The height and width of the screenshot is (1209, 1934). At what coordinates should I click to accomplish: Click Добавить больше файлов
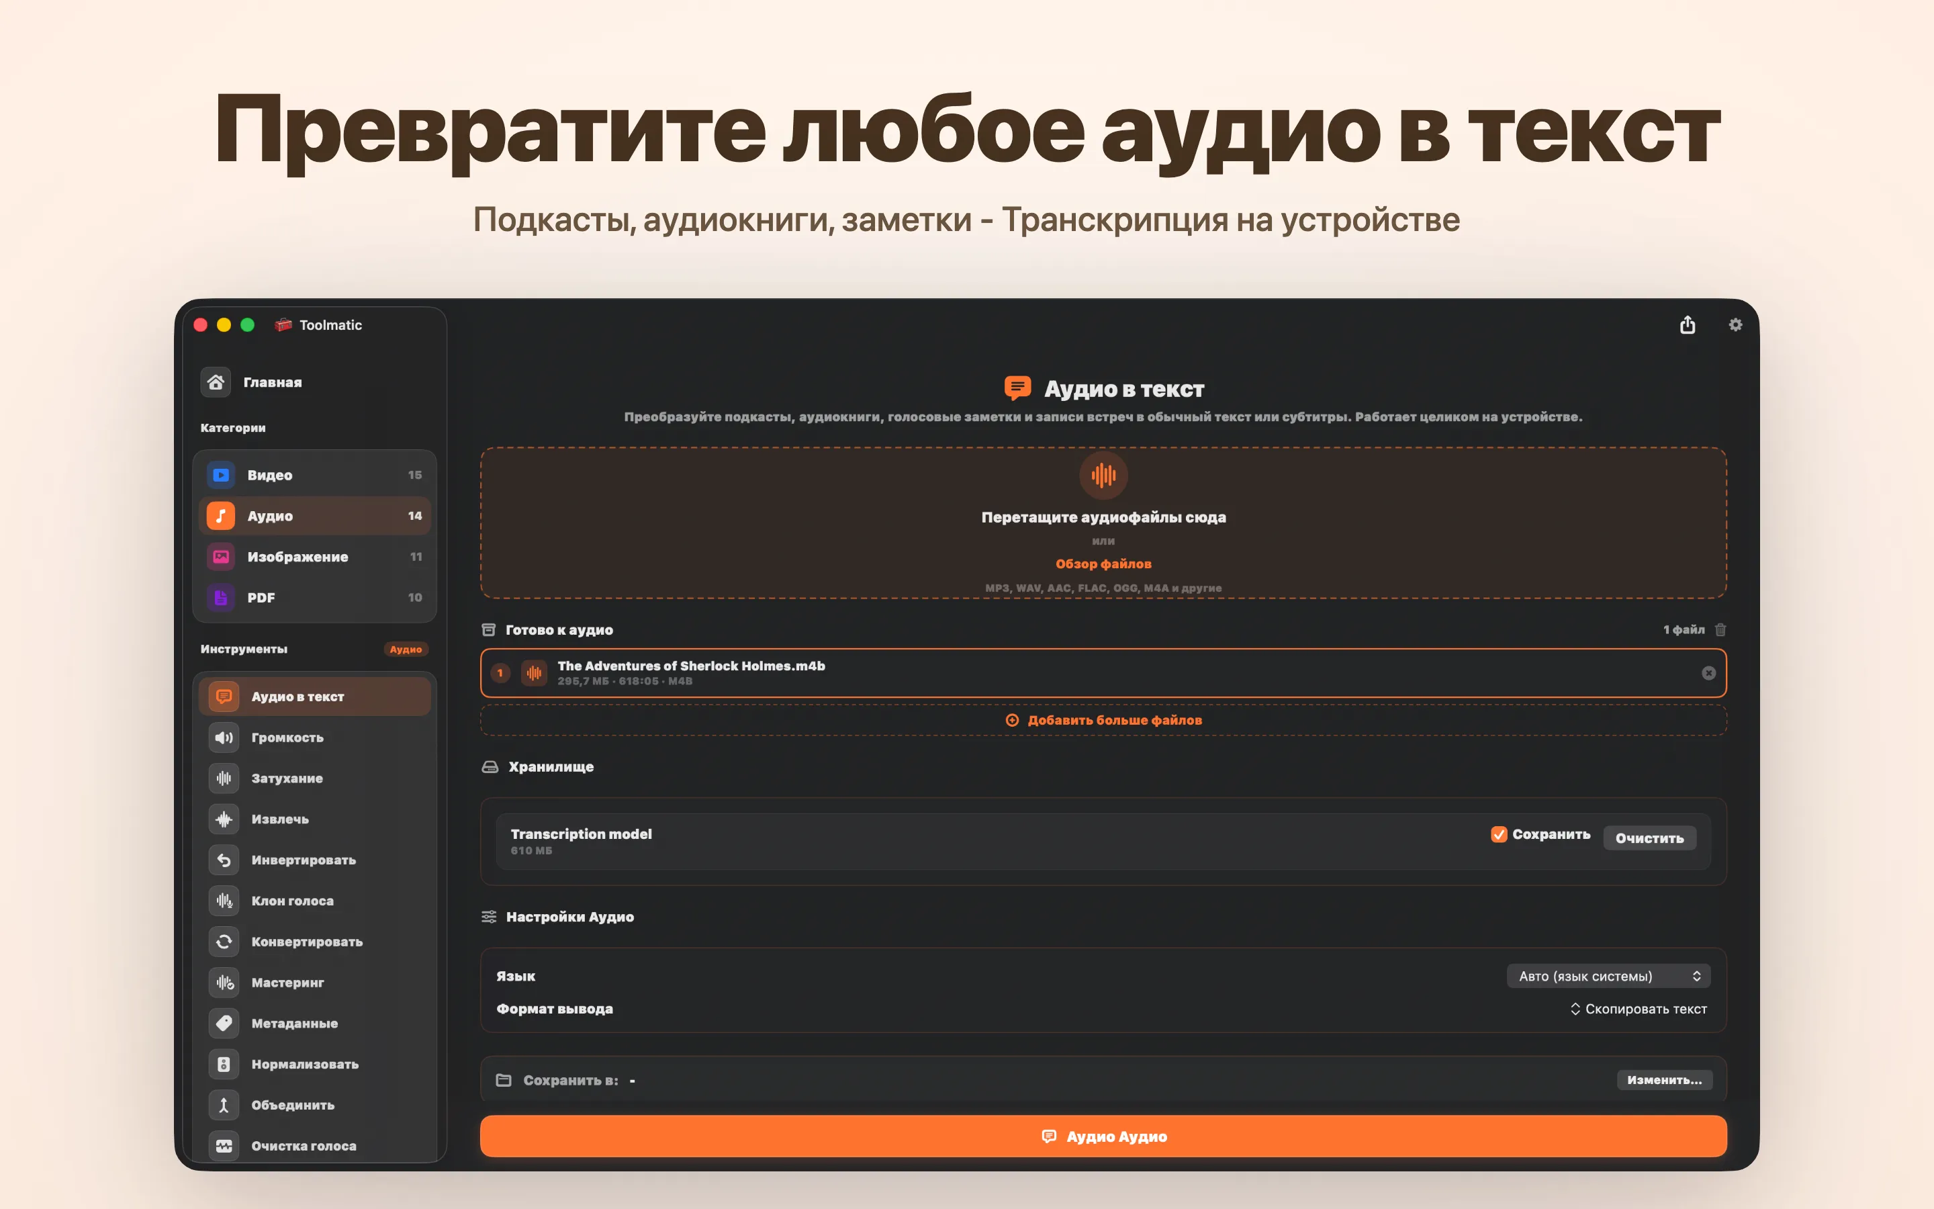(1103, 719)
